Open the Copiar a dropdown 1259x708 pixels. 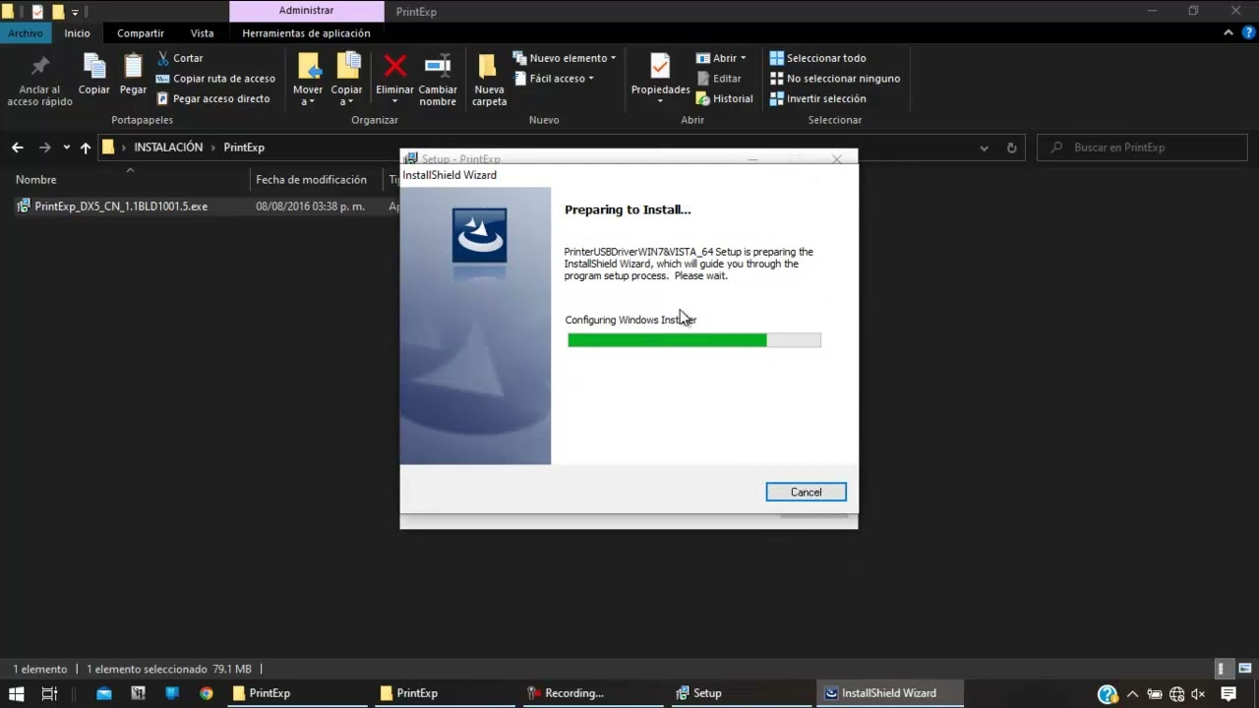pos(347,79)
